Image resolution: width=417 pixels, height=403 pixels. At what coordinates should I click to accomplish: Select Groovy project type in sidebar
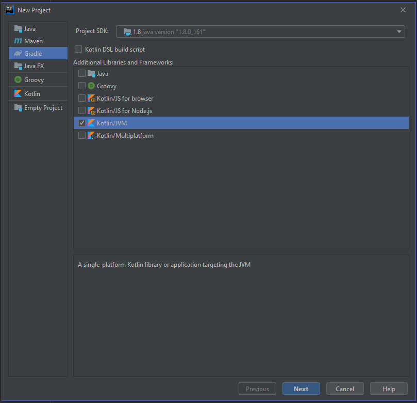(x=38, y=79)
